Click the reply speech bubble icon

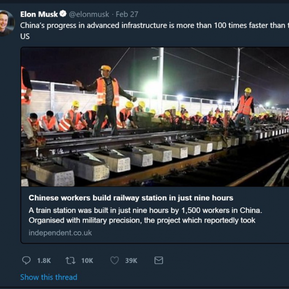click(26, 260)
